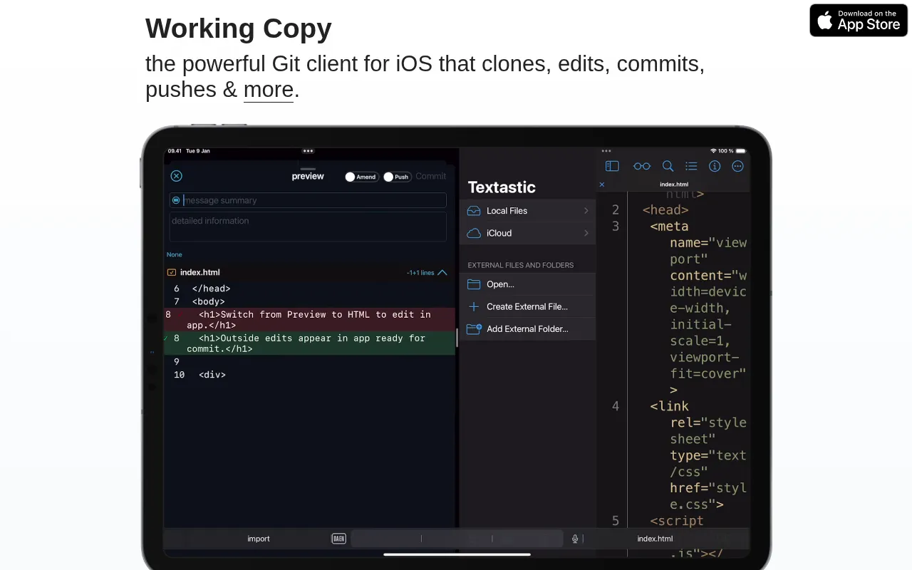The height and width of the screenshot is (570, 912).
Task: Toggle the Amend switch
Action: [361, 177]
